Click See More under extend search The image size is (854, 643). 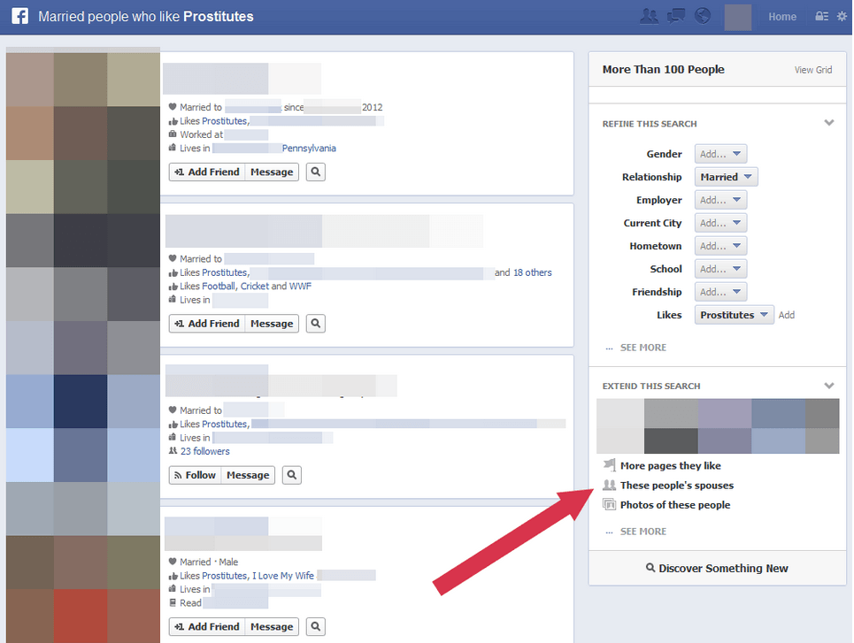(x=642, y=532)
